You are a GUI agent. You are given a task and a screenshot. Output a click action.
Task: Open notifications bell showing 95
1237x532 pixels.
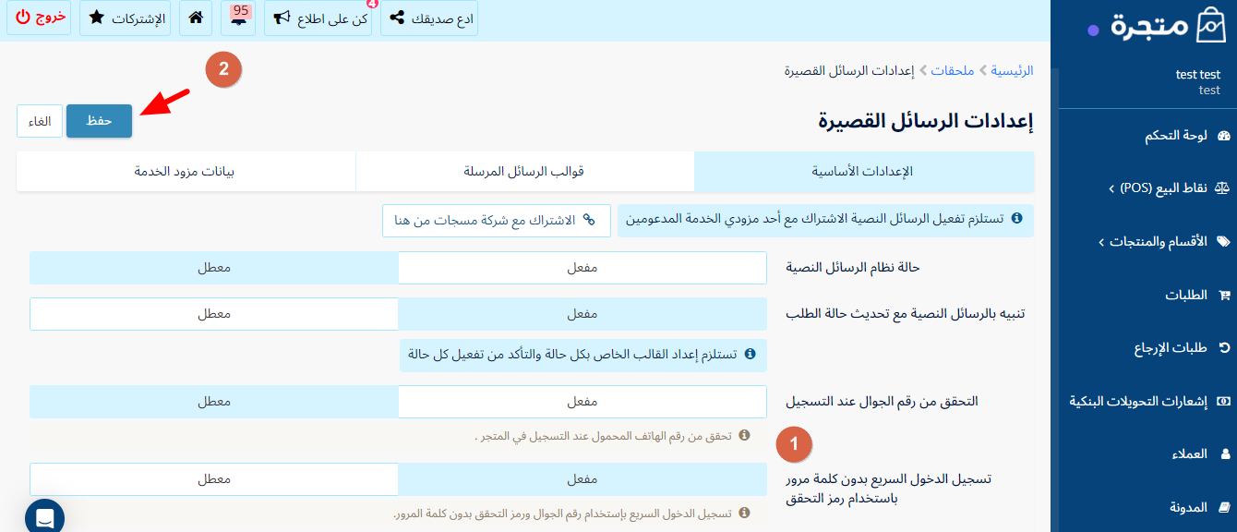pyautogui.click(x=239, y=18)
